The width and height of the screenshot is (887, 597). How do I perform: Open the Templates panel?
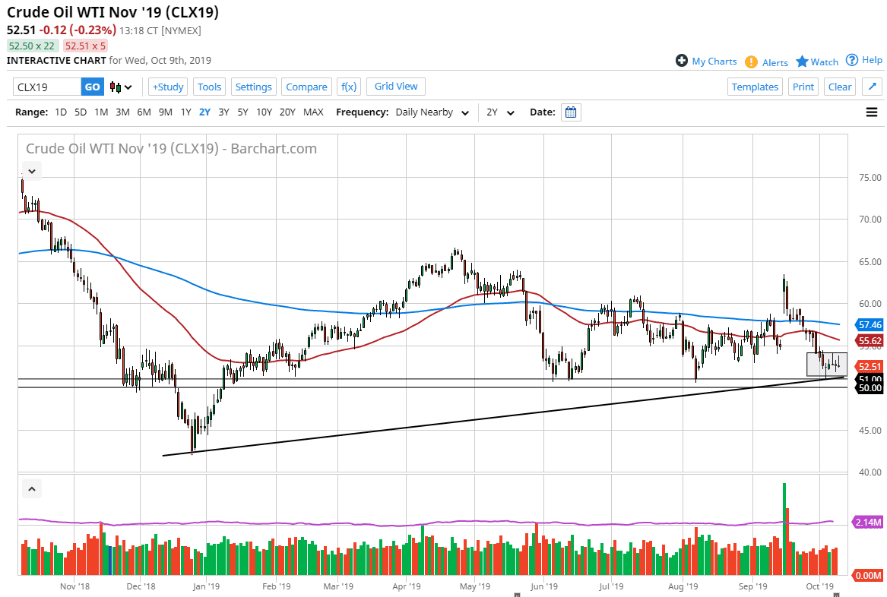(755, 87)
